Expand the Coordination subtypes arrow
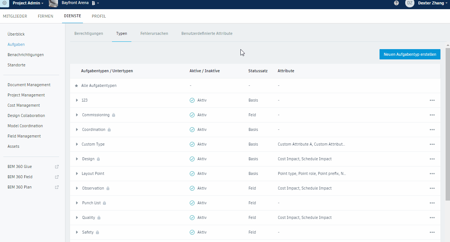Screen dimensions: 450x242 [x=77, y=129]
